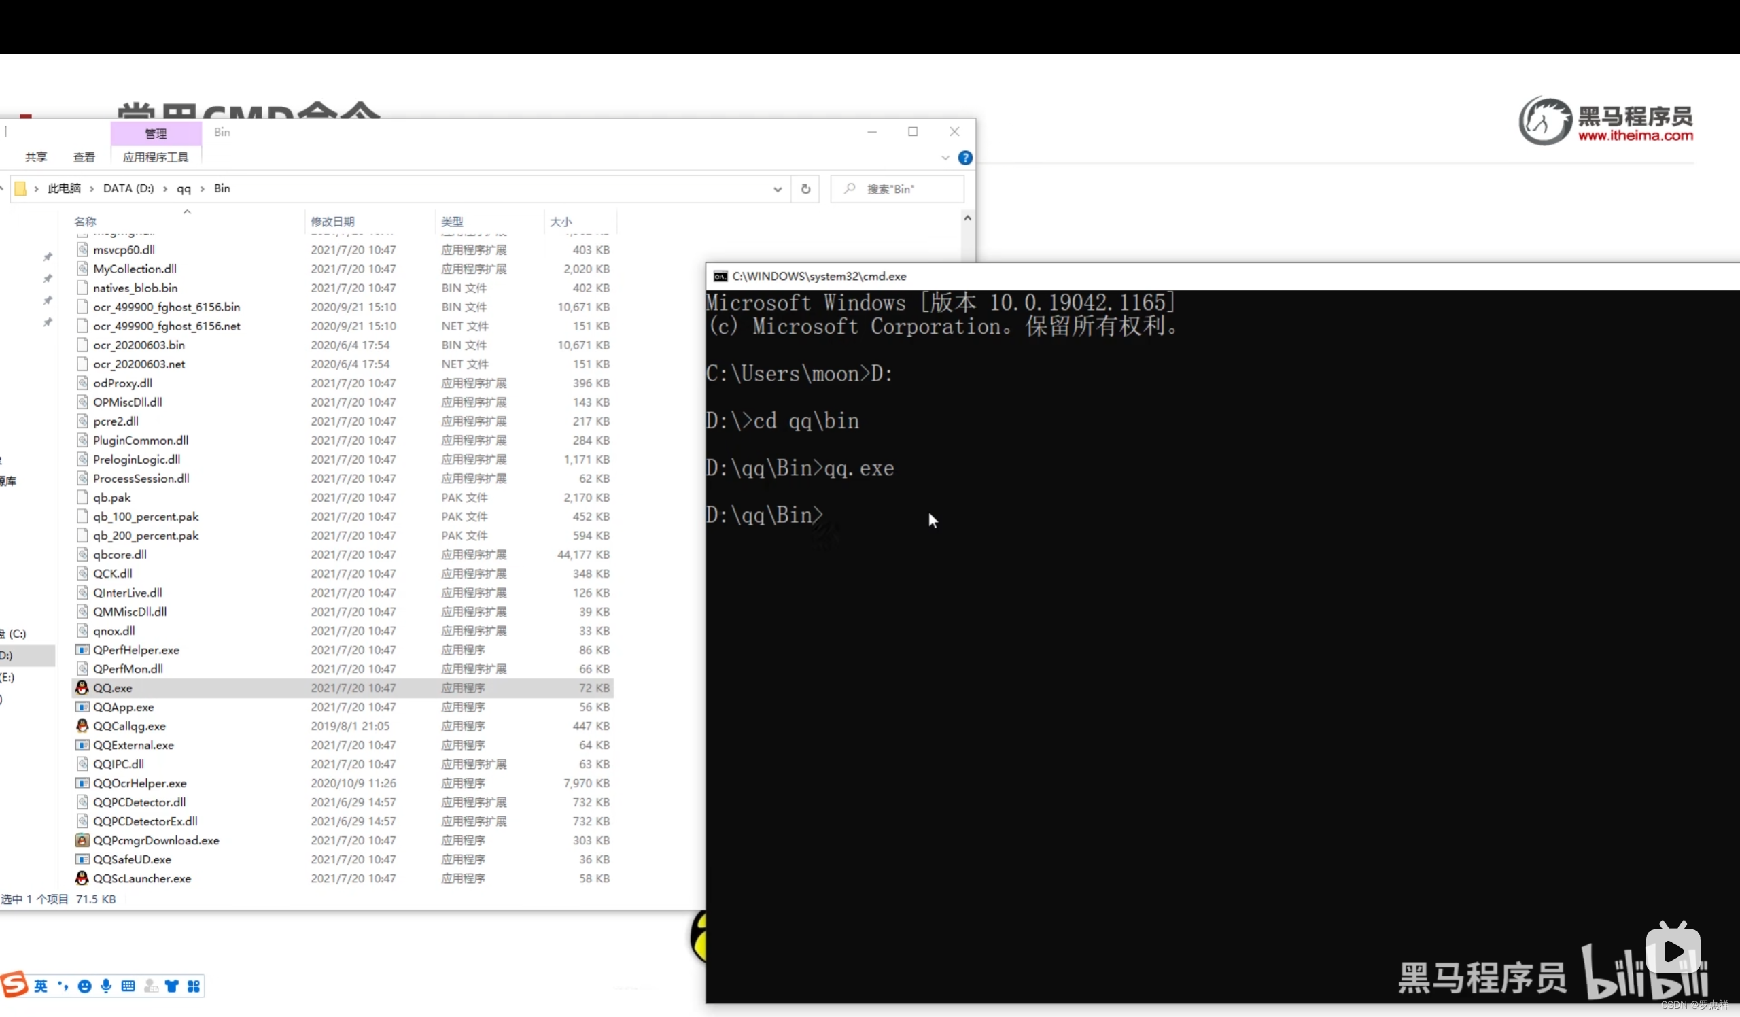
Task: Open Sogou toolbox grid icon
Action: (x=193, y=986)
